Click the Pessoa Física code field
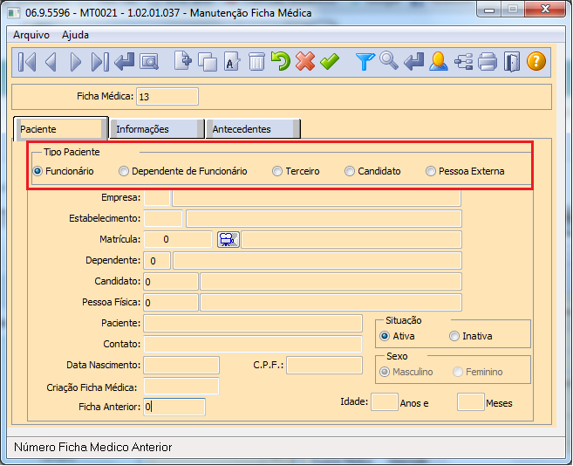Image resolution: width=573 pixels, height=466 pixels. point(171,303)
